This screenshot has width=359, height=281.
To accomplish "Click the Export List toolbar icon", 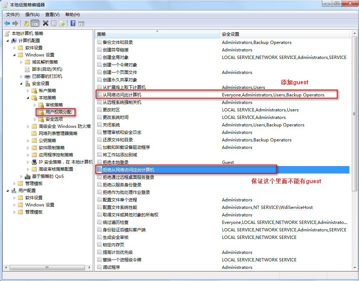I will click(62, 24).
